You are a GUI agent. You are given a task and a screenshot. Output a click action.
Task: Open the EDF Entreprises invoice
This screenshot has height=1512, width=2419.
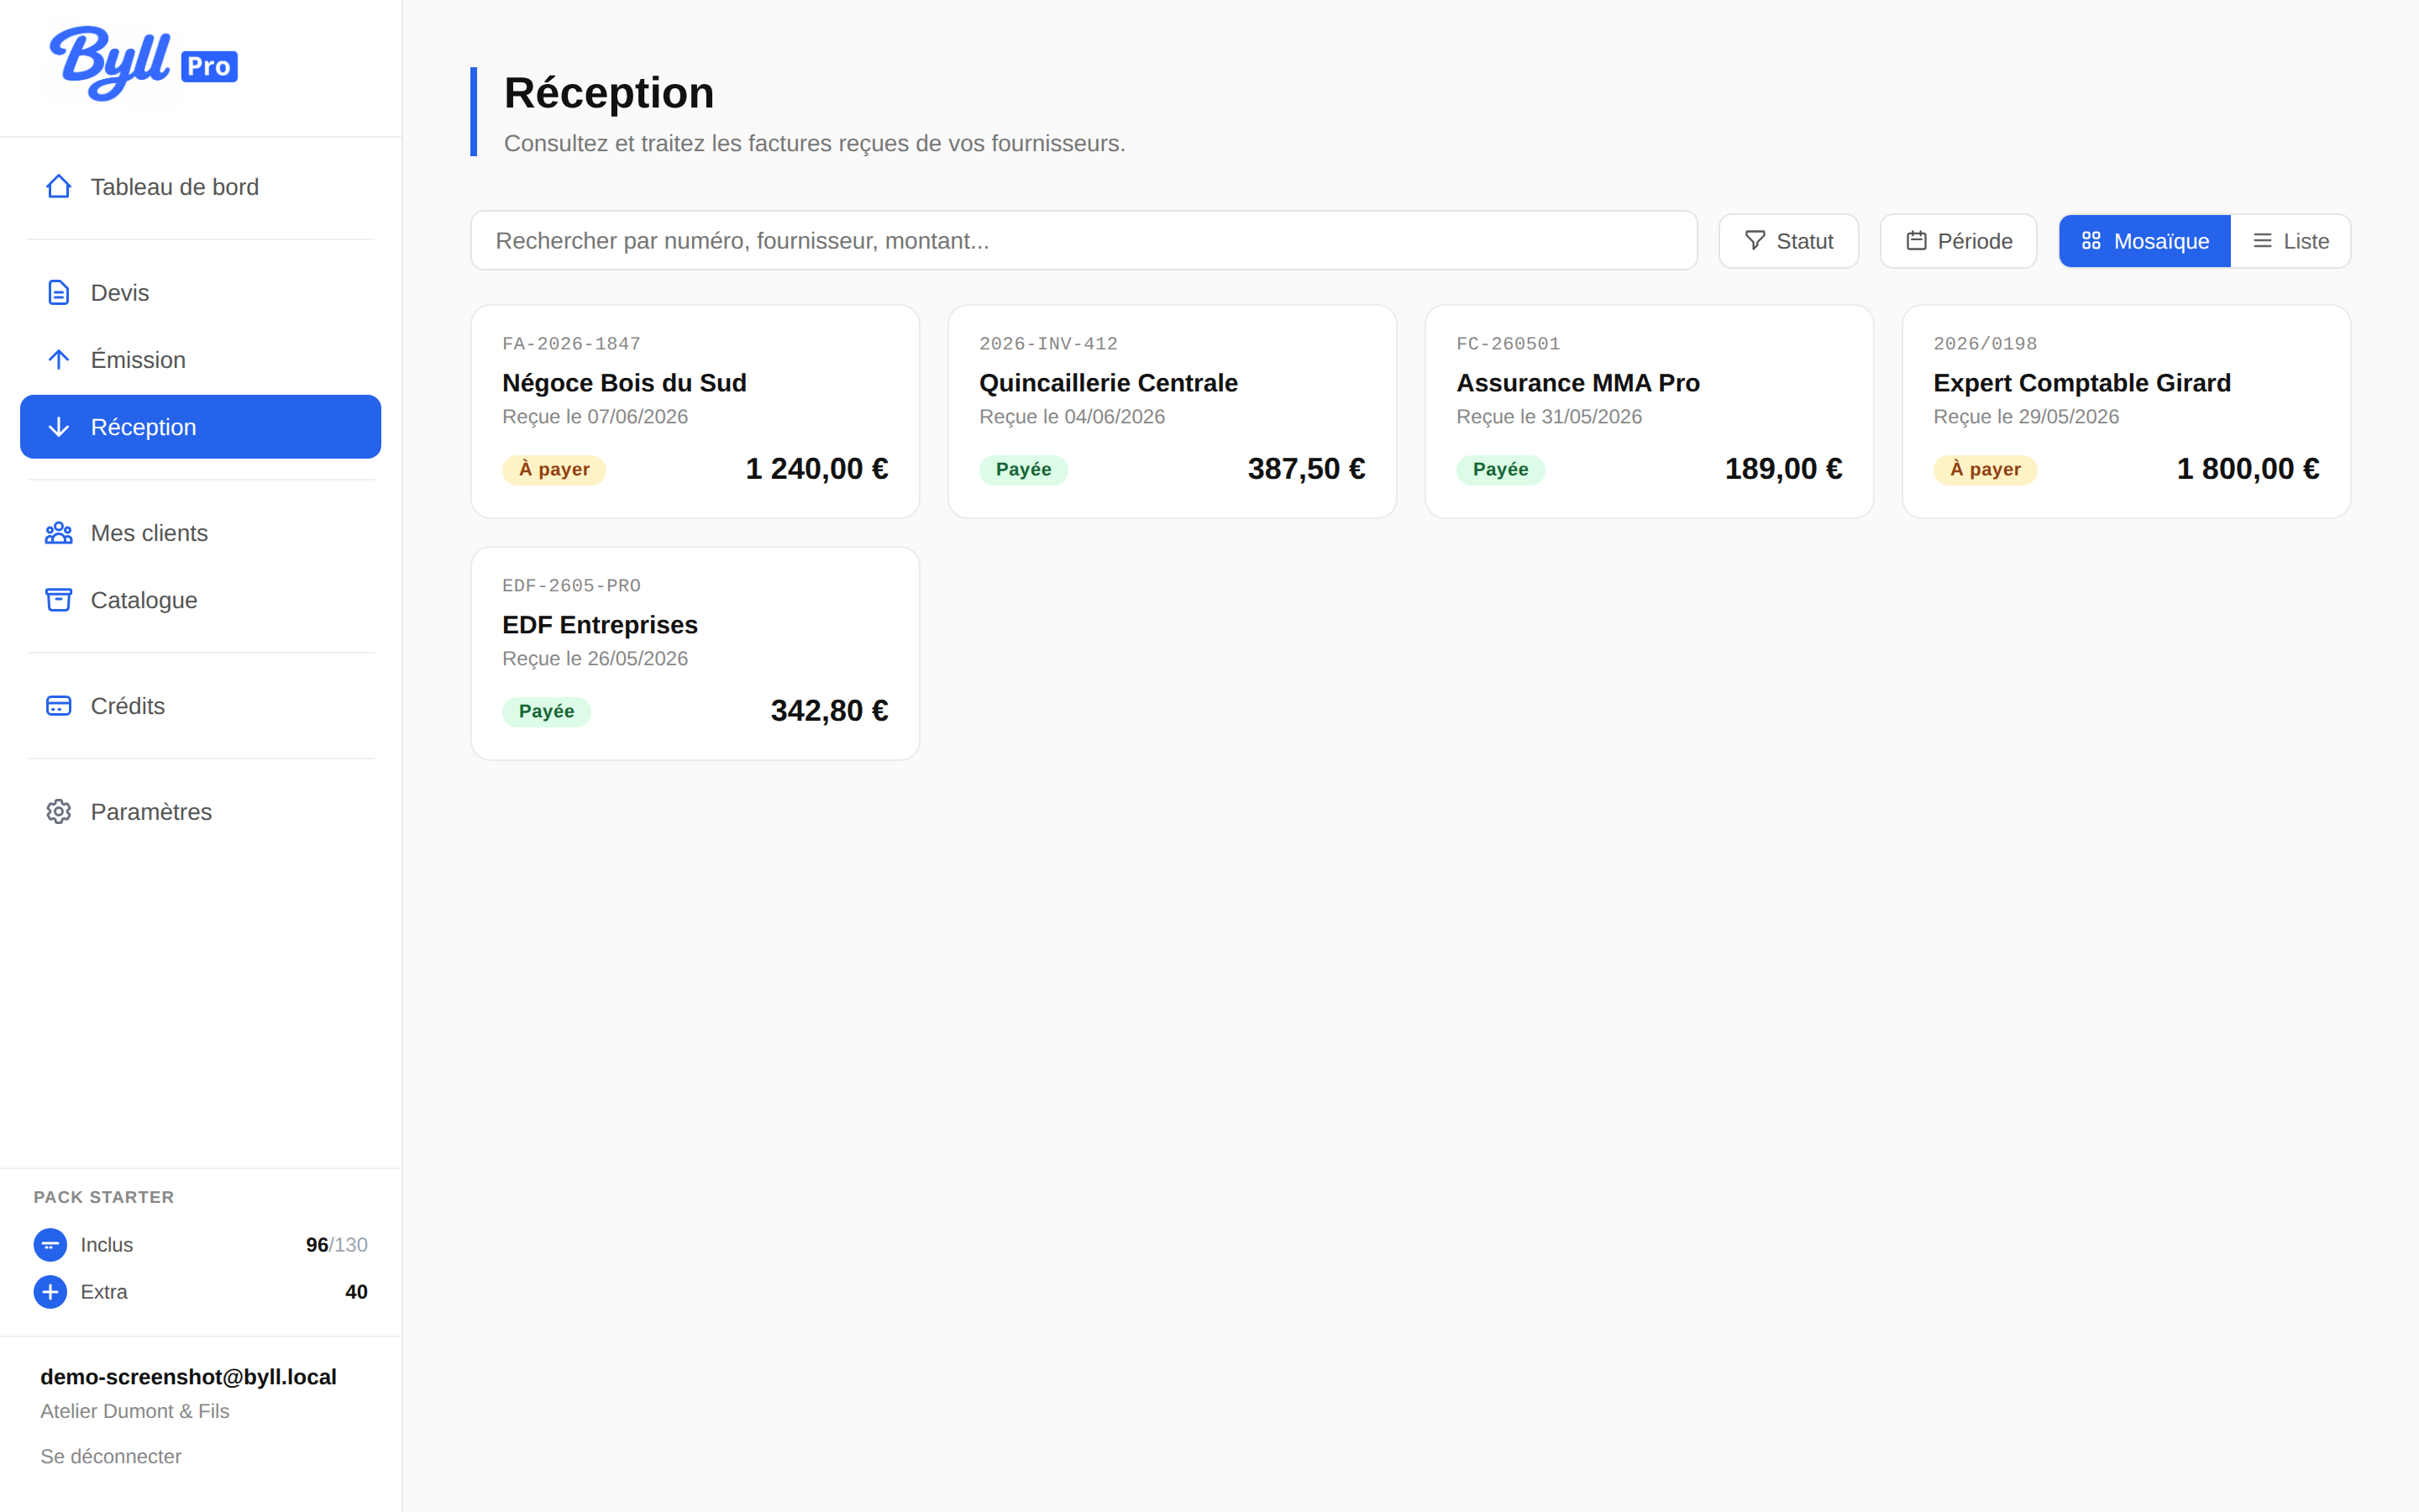click(695, 654)
